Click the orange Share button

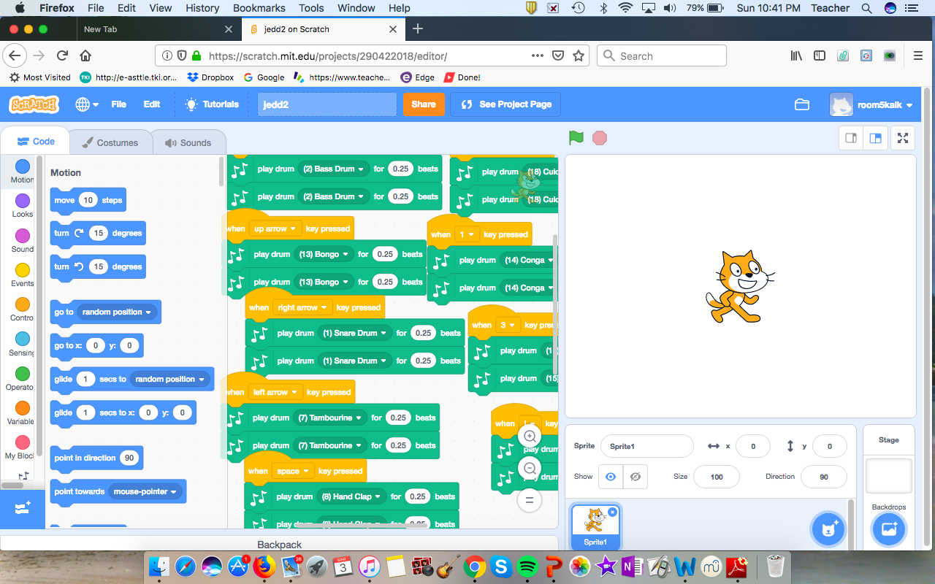423,104
